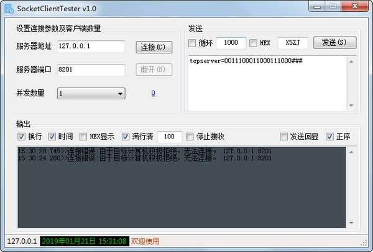Click the 发送(S) send button
Image resolution: width=373 pixels, height=252 pixels.
pyautogui.click(x=334, y=43)
